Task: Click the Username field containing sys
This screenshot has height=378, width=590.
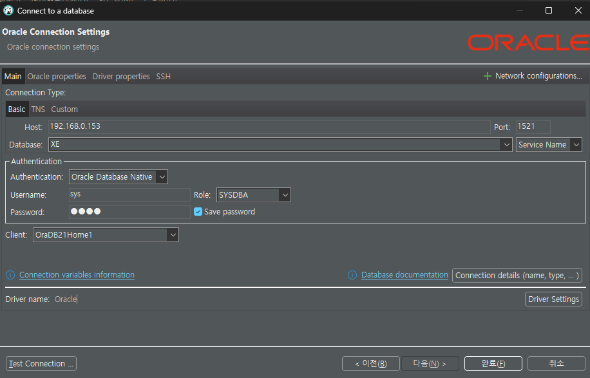Action: pos(130,194)
